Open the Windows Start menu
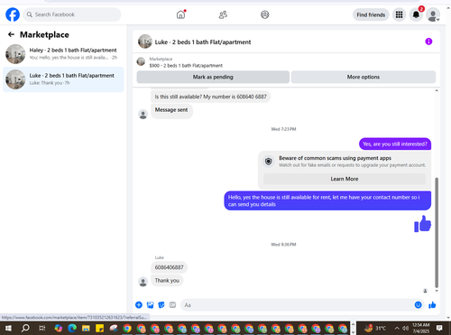Screen dimensions: 451x335 (8, 328)
